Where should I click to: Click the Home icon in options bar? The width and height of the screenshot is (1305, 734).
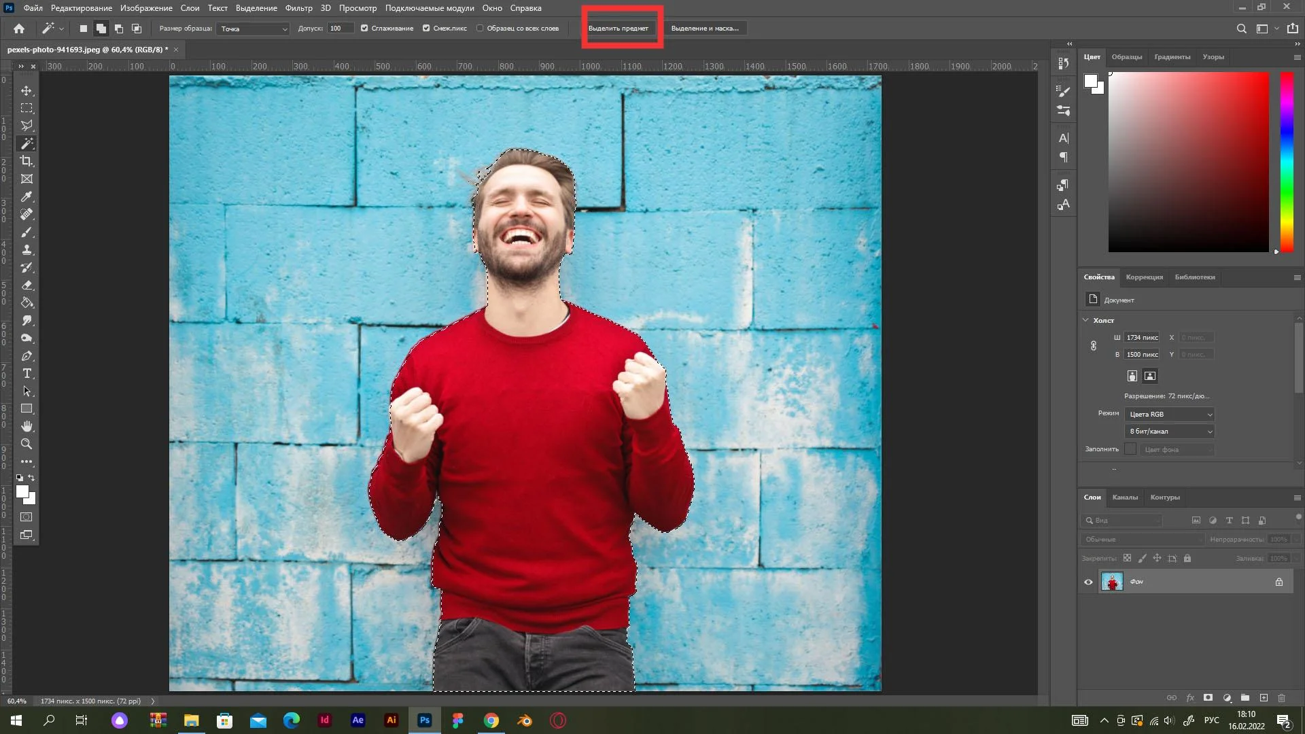[19, 29]
